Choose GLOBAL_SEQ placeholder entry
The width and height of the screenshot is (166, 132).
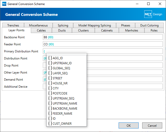click(66, 68)
